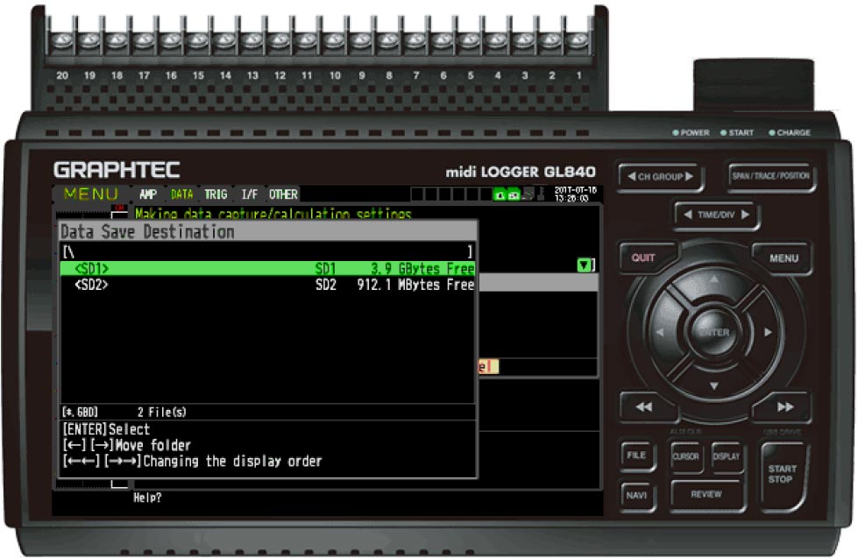Click the DISPLAY button
Viewport: 858px width, 558px height.
[x=727, y=456]
